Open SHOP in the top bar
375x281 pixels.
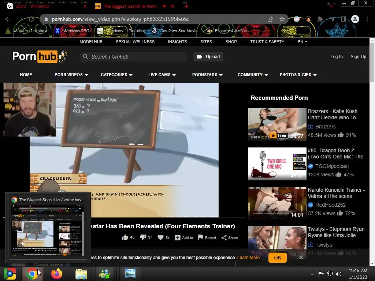(x=231, y=42)
